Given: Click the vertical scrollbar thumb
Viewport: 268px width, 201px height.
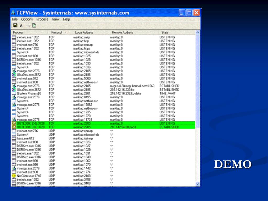Looking at the screenshot, I should pos(198,81).
